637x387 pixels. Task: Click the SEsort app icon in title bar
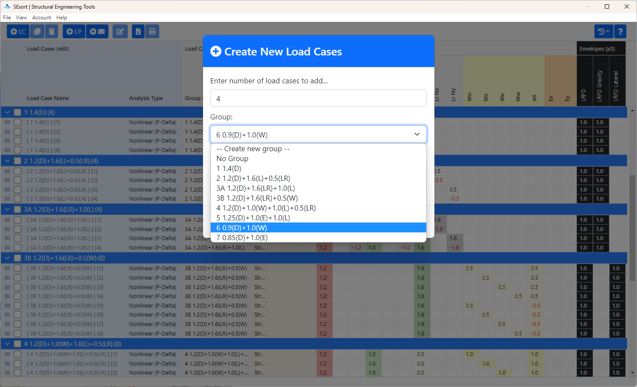coord(7,6)
